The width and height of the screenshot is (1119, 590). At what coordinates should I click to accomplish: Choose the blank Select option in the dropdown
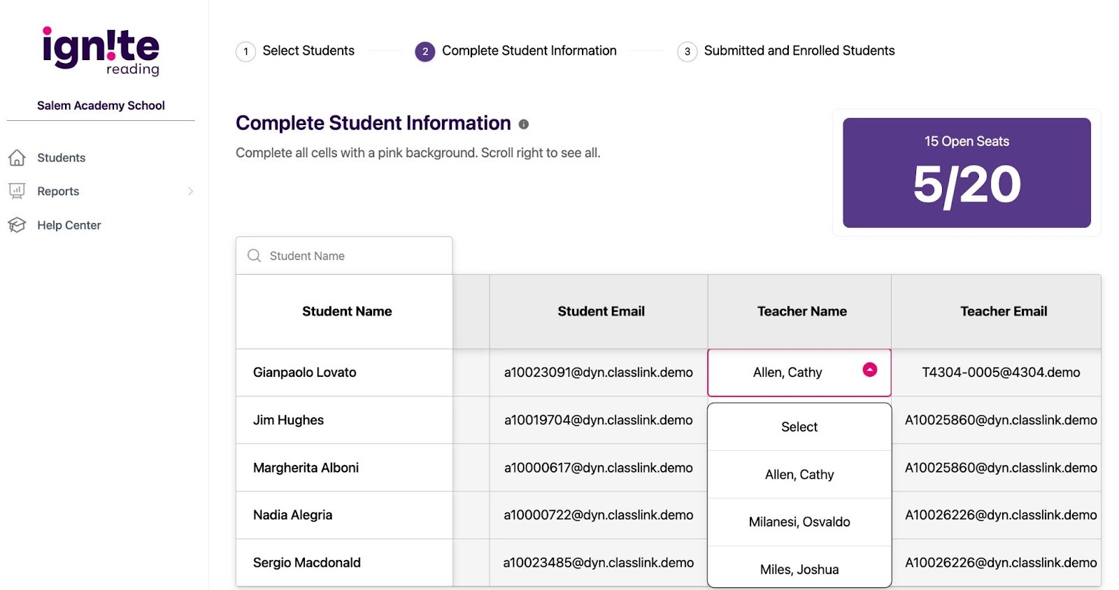pyautogui.click(x=799, y=427)
